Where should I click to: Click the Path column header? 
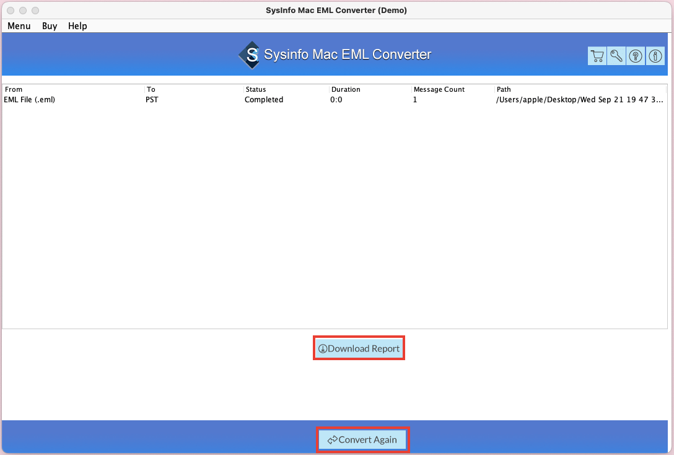pyautogui.click(x=504, y=89)
